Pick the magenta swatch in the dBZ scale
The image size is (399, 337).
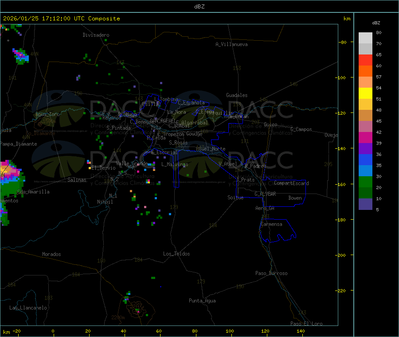[x=365, y=138]
